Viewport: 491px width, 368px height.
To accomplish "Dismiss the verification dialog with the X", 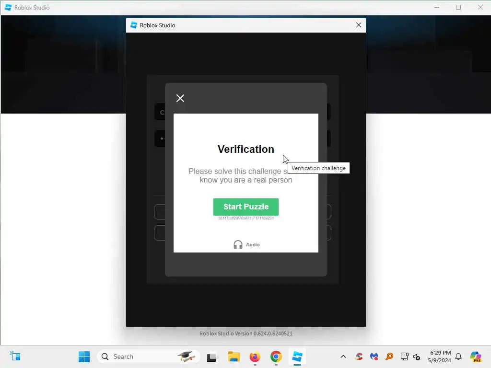I will [180, 98].
